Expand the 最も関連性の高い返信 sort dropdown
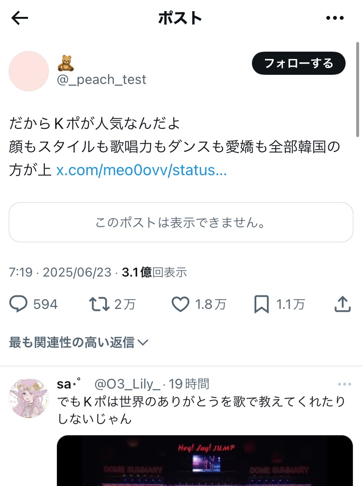Screen dimensions: 362x486 pos(79,343)
